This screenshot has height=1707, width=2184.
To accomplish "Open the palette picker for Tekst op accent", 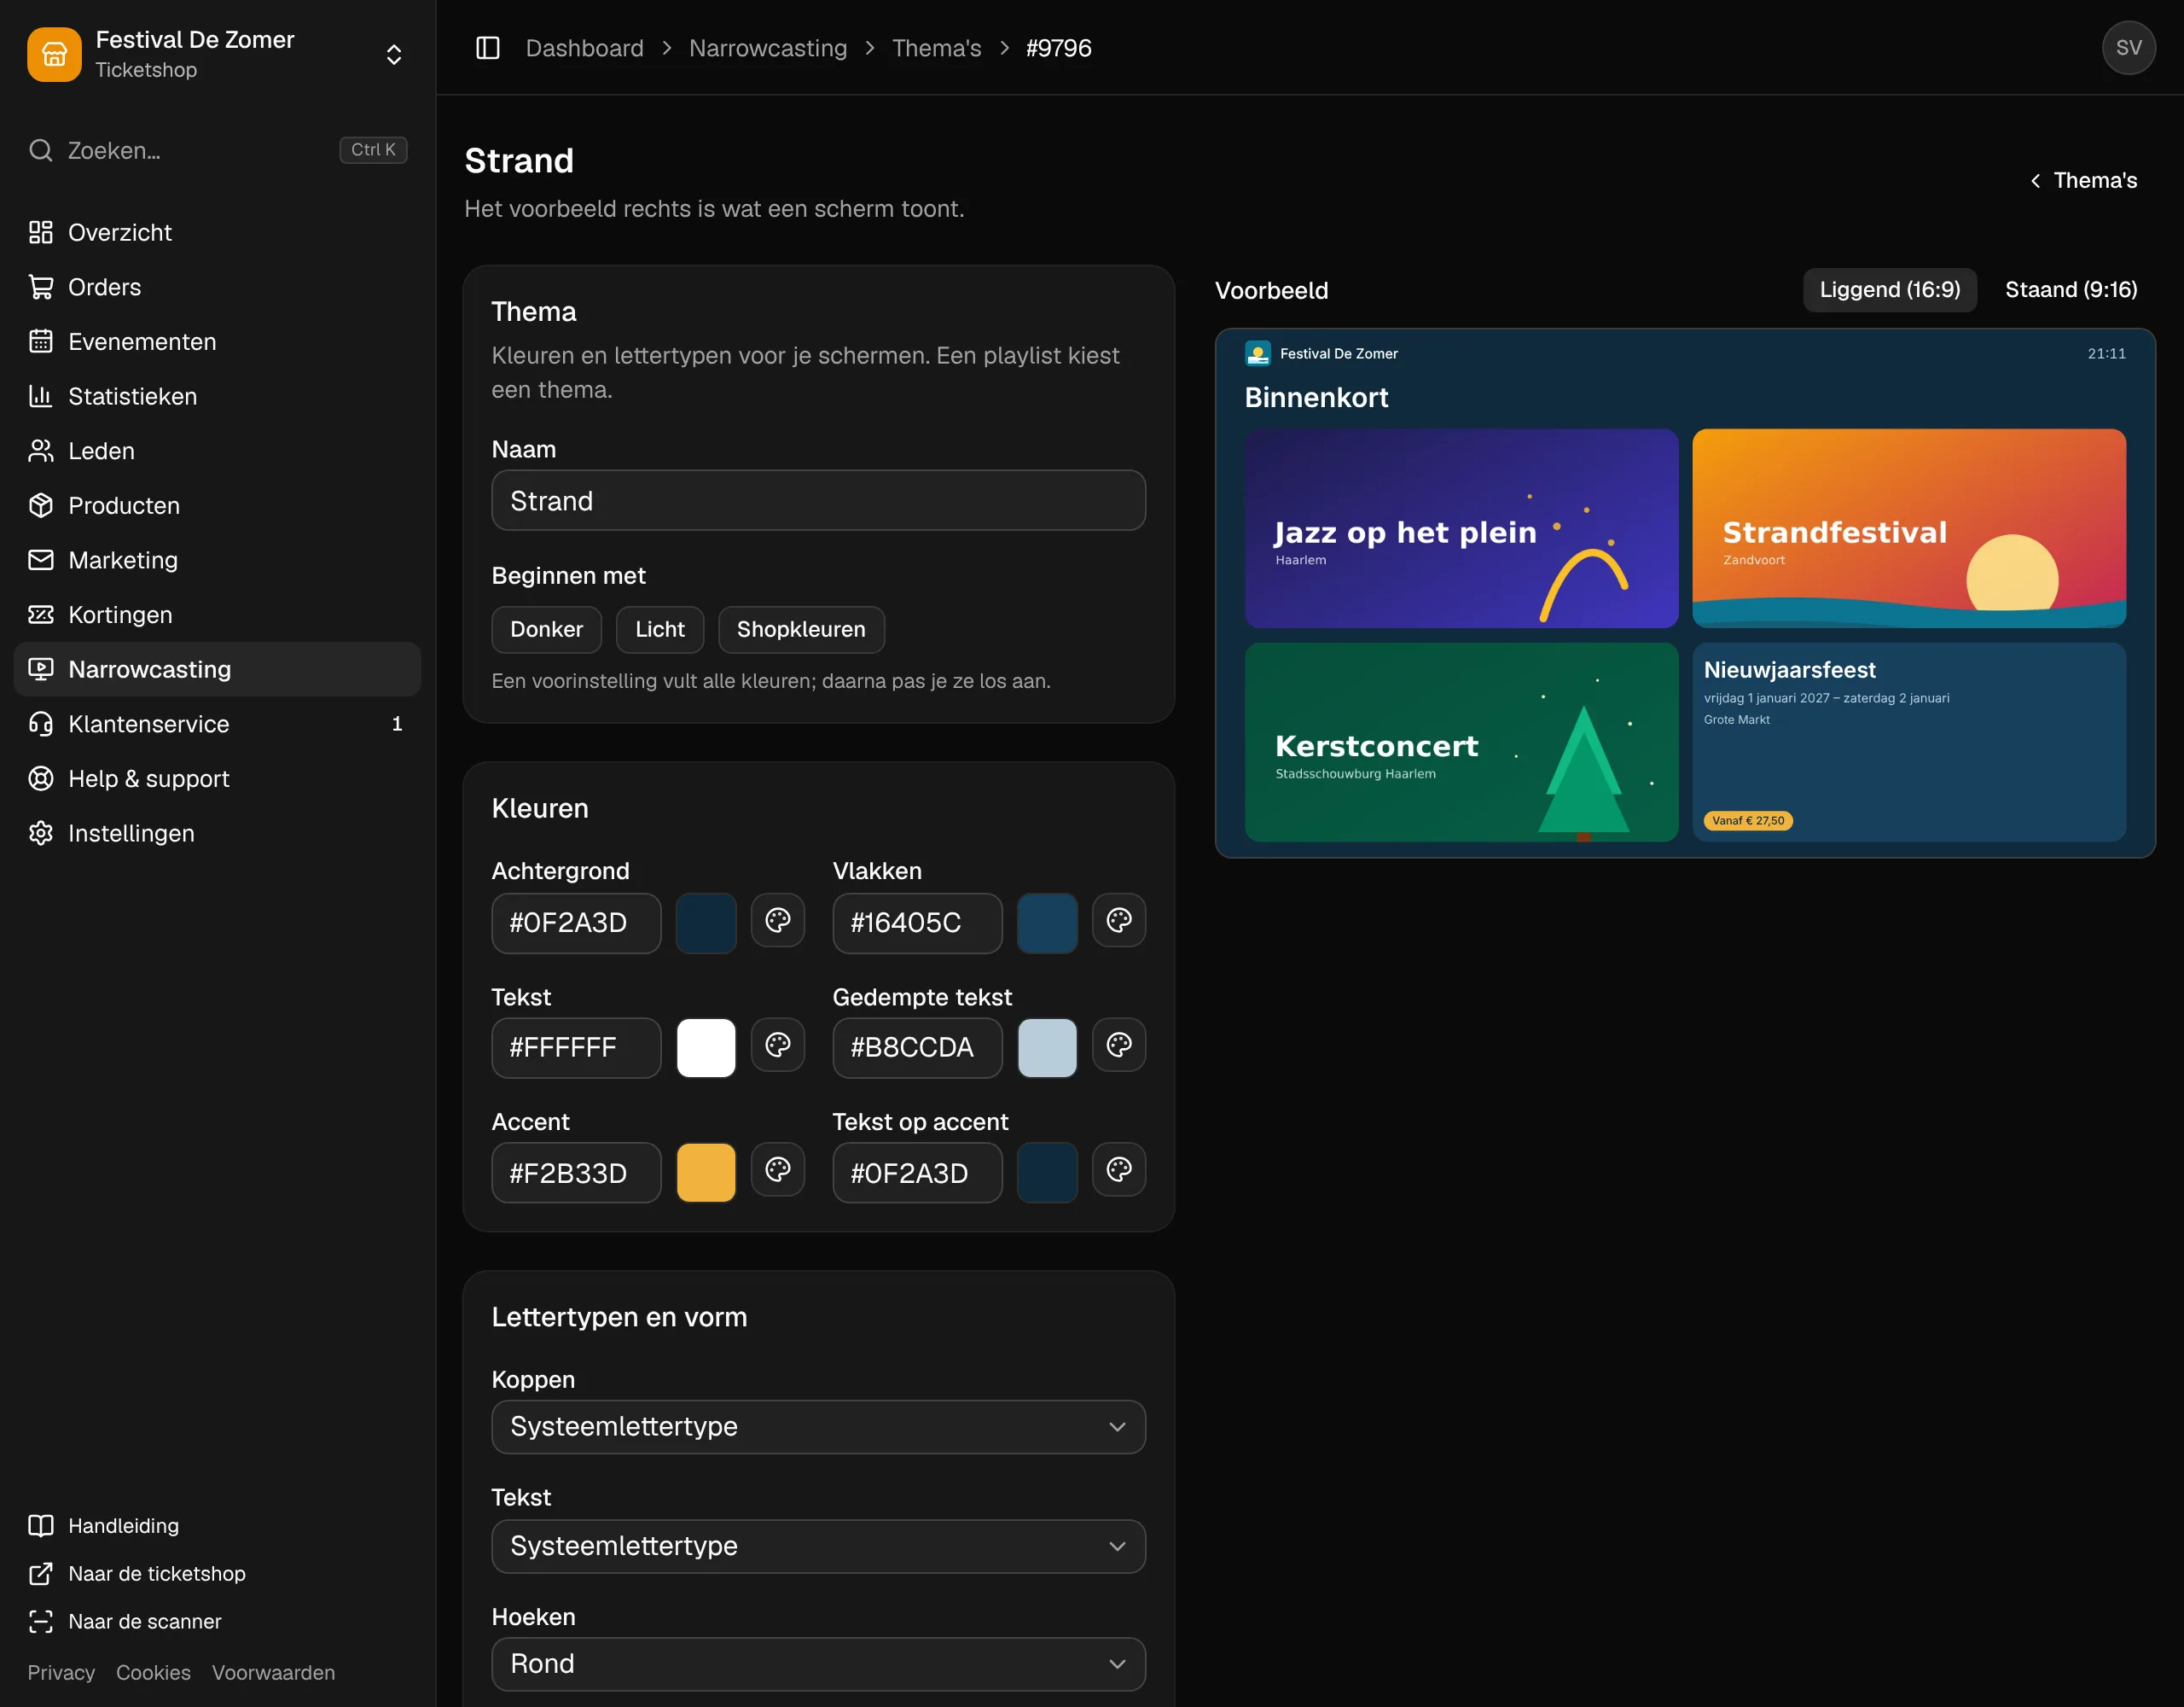I will 1119,1169.
